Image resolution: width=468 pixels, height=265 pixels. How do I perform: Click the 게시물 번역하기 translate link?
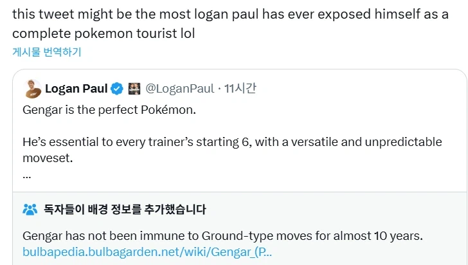pos(47,52)
